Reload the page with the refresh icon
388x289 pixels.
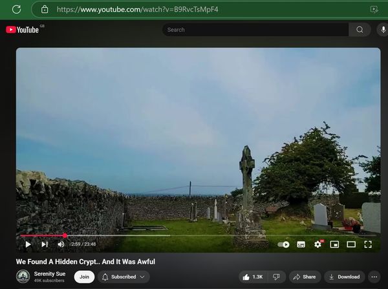point(17,10)
